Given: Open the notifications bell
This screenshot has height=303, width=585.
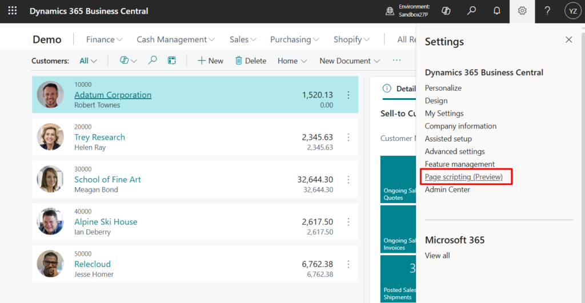Looking at the screenshot, I should (x=496, y=11).
